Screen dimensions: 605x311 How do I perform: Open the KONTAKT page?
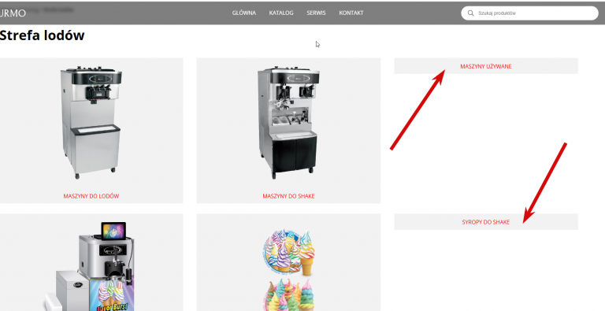[x=351, y=13]
